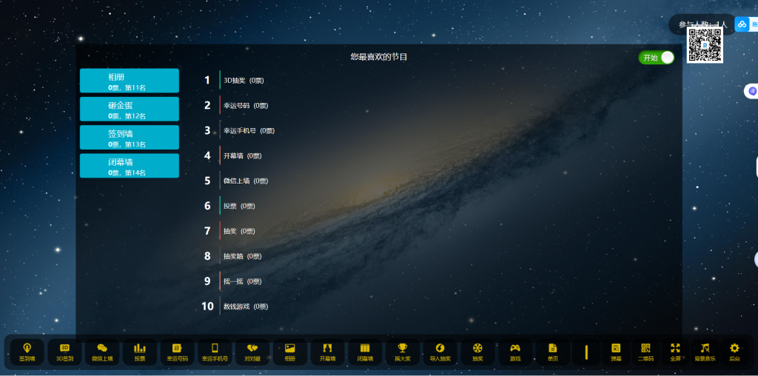The height and width of the screenshot is (376, 758).
Task: Launch the 对对碰 hearts matching icon
Action: click(x=252, y=352)
